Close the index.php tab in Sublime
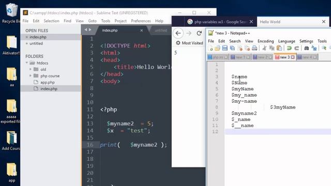Screen dimensions: 331x186 click(141, 30)
